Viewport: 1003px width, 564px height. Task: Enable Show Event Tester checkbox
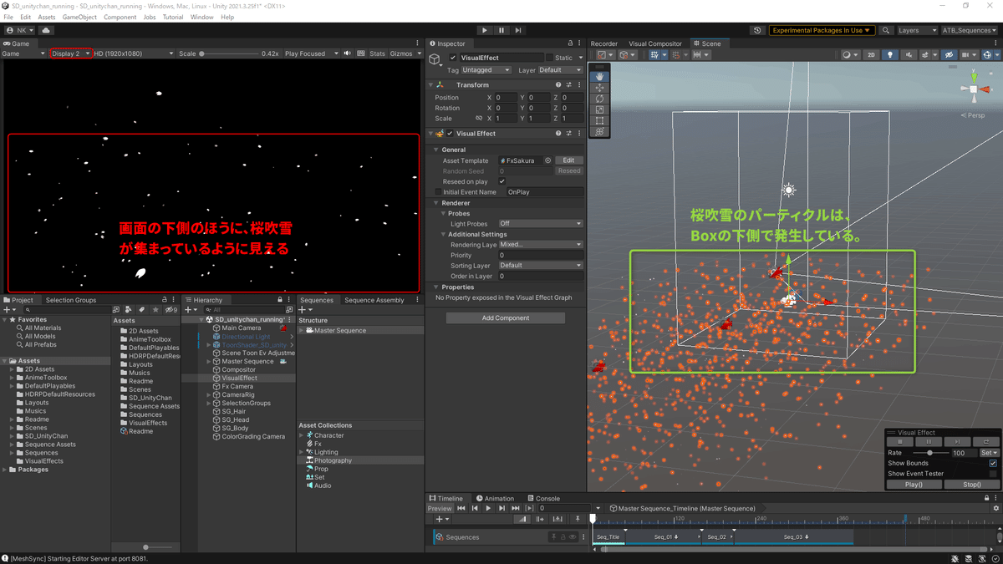pos(993,474)
